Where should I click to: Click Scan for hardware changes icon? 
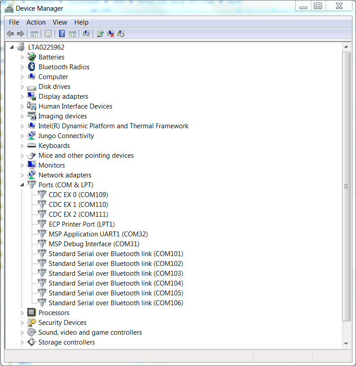(86, 34)
